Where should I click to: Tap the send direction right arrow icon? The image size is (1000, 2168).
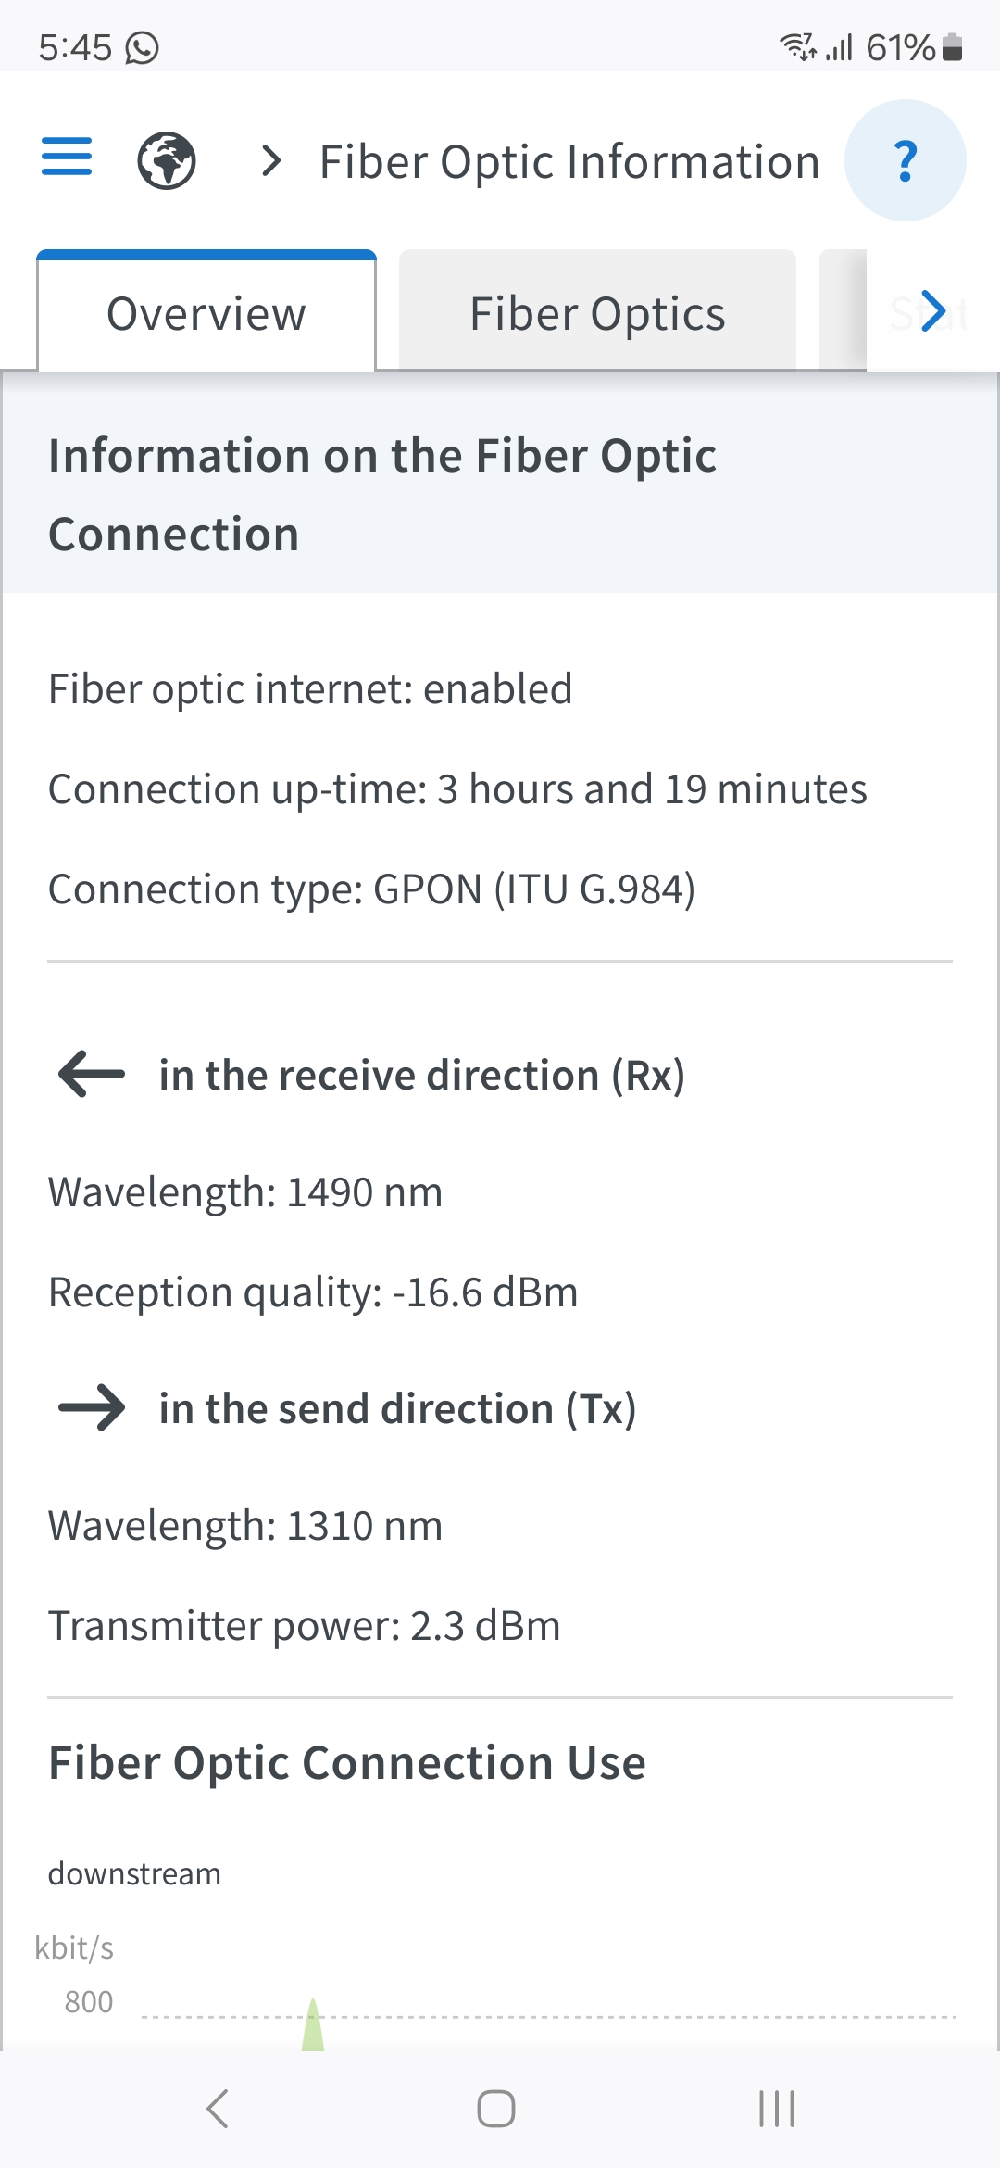91,1407
